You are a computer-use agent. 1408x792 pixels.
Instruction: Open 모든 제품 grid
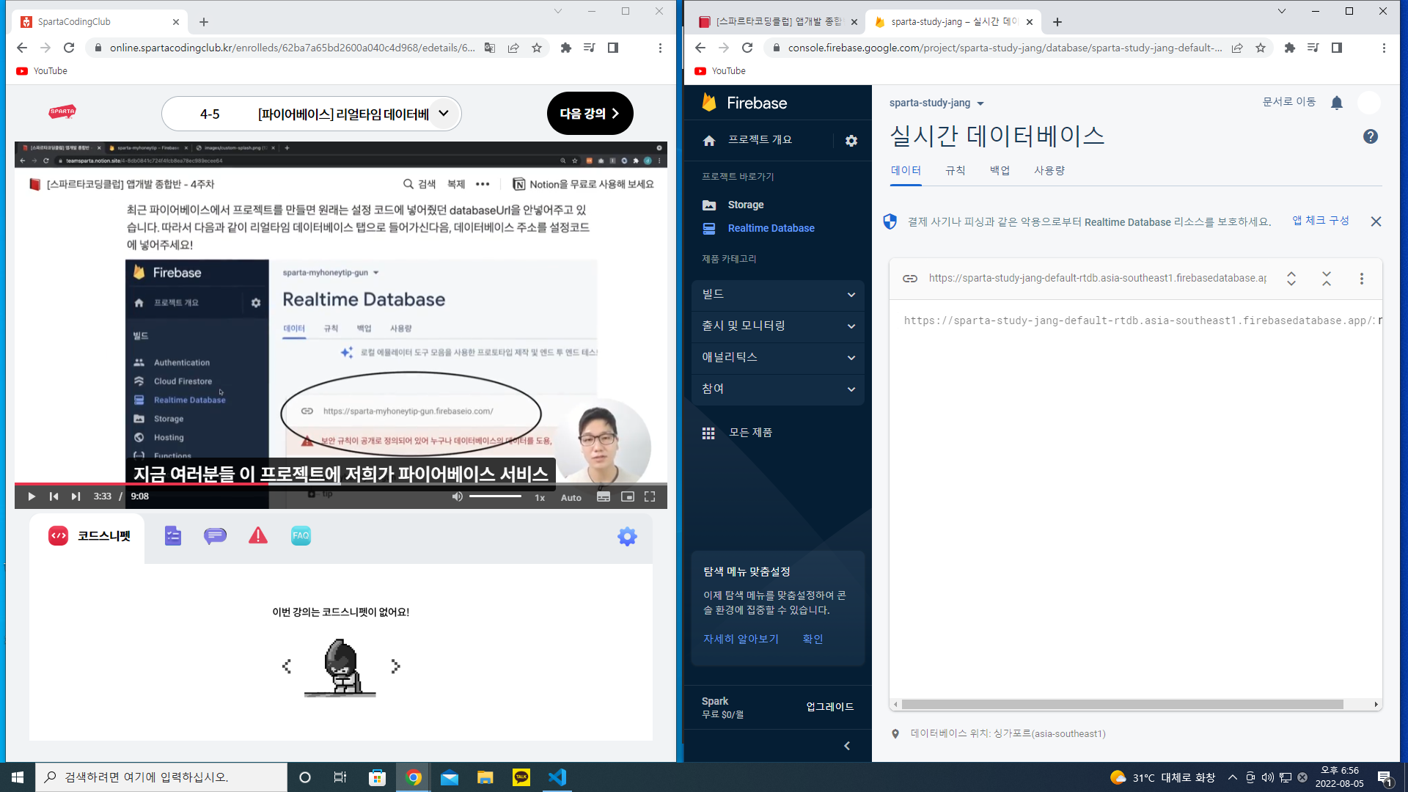point(737,433)
